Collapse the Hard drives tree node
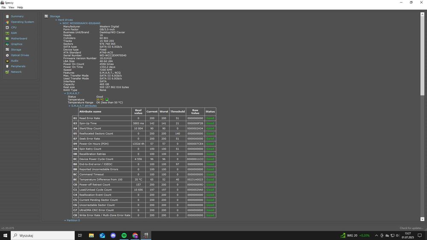This screenshot has height=240, width=427. [56, 20]
